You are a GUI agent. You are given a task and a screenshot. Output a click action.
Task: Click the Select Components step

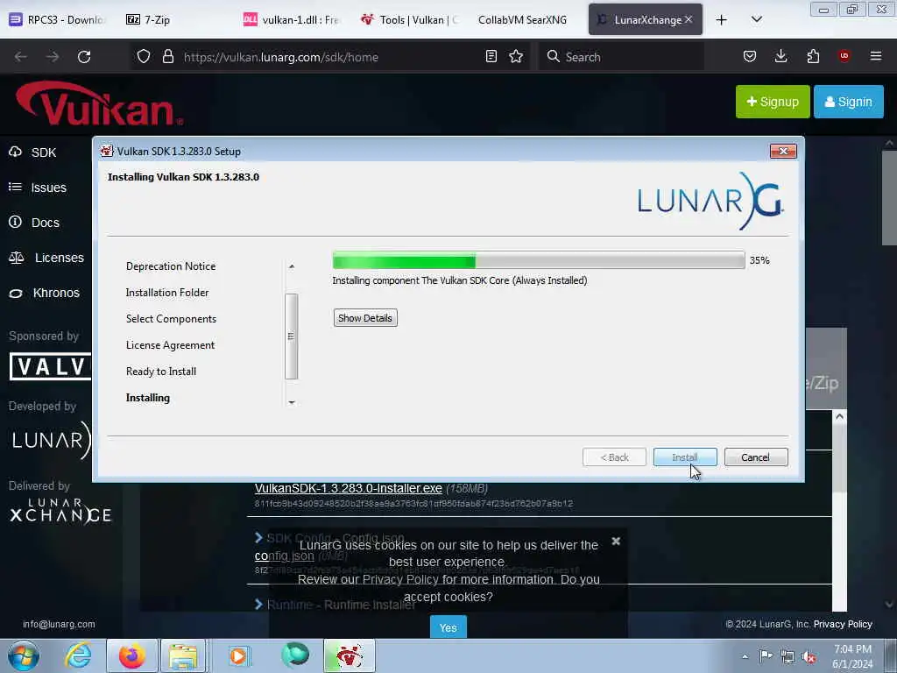(171, 319)
